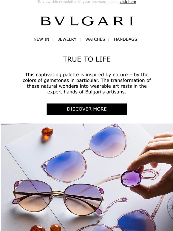Click the TRUE TO LIFE heading
The image size is (173, 231).
coord(87,59)
